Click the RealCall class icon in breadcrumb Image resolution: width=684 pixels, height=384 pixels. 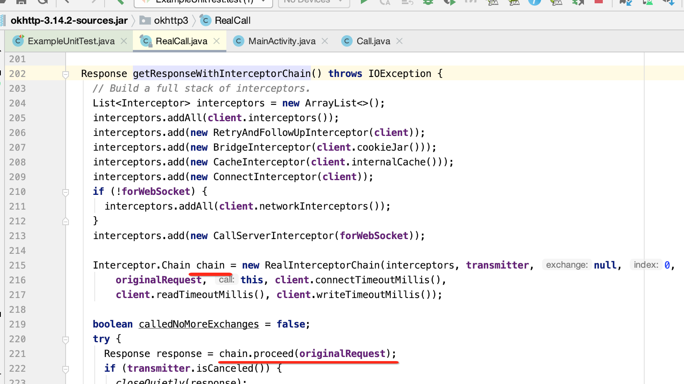(205, 20)
